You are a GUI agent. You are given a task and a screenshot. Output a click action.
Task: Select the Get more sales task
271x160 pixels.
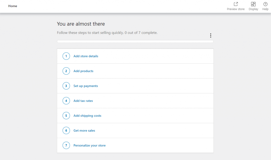pyautogui.click(x=84, y=130)
